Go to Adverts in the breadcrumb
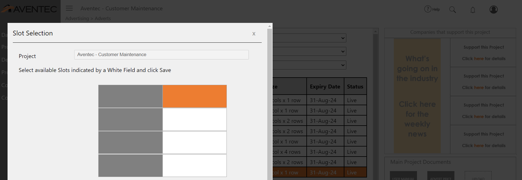522x180 pixels. click(x=103, y=18)
